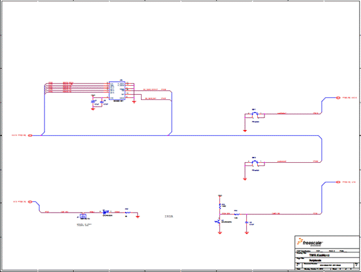
Task: Click the bottom-left off-page connector port
Action: tap(30, 201)
